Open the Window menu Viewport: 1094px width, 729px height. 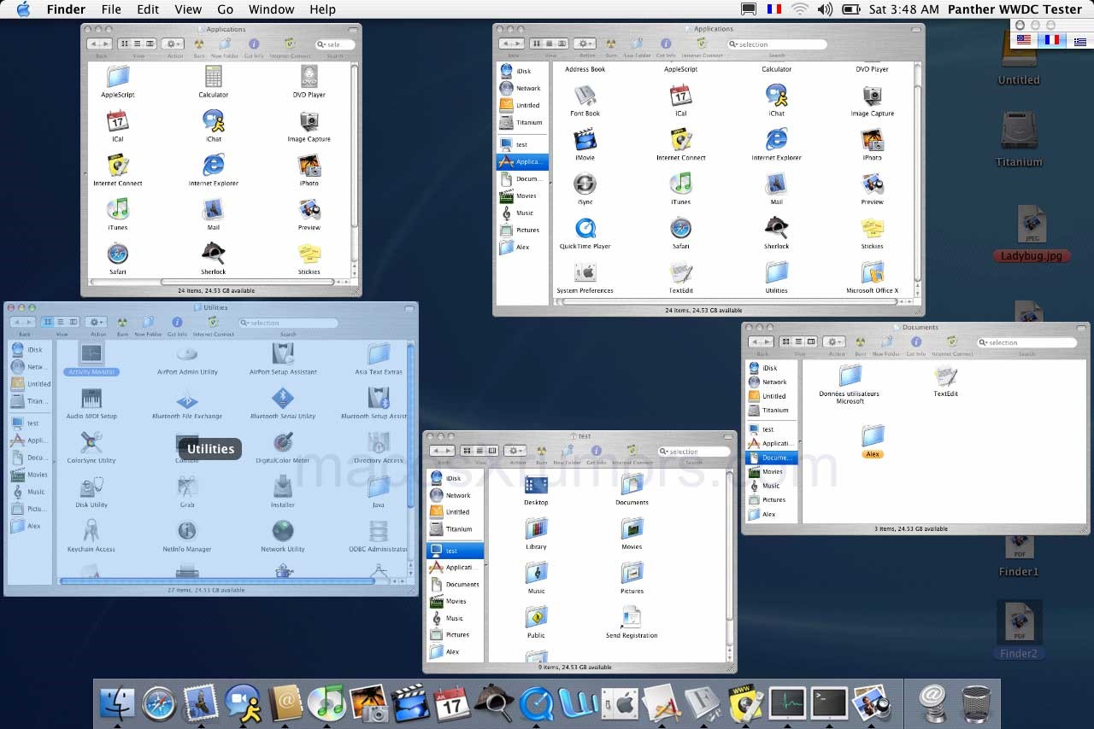click(270, 9)
